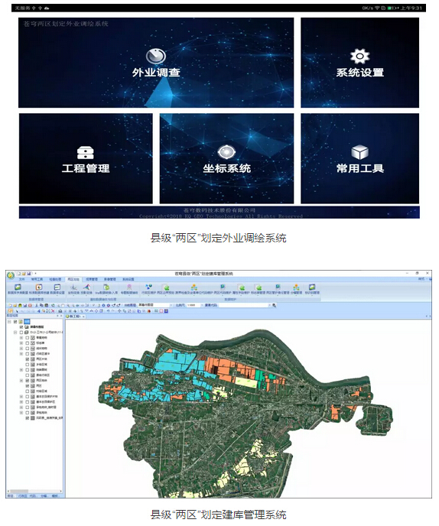This screenshot has height=526, width=439.
Task: Expand the first sublayer plus node
Action: click(21, 338)
